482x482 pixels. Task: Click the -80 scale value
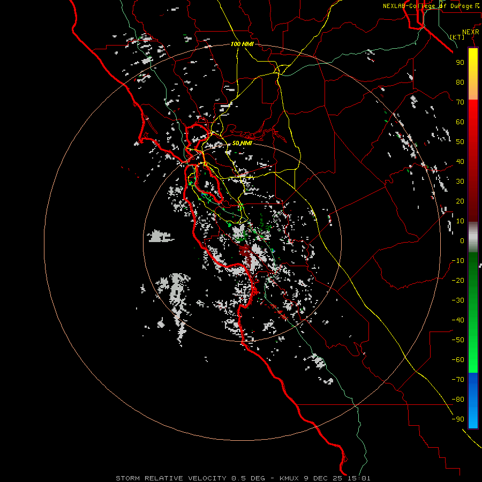(x=458, y=400)
